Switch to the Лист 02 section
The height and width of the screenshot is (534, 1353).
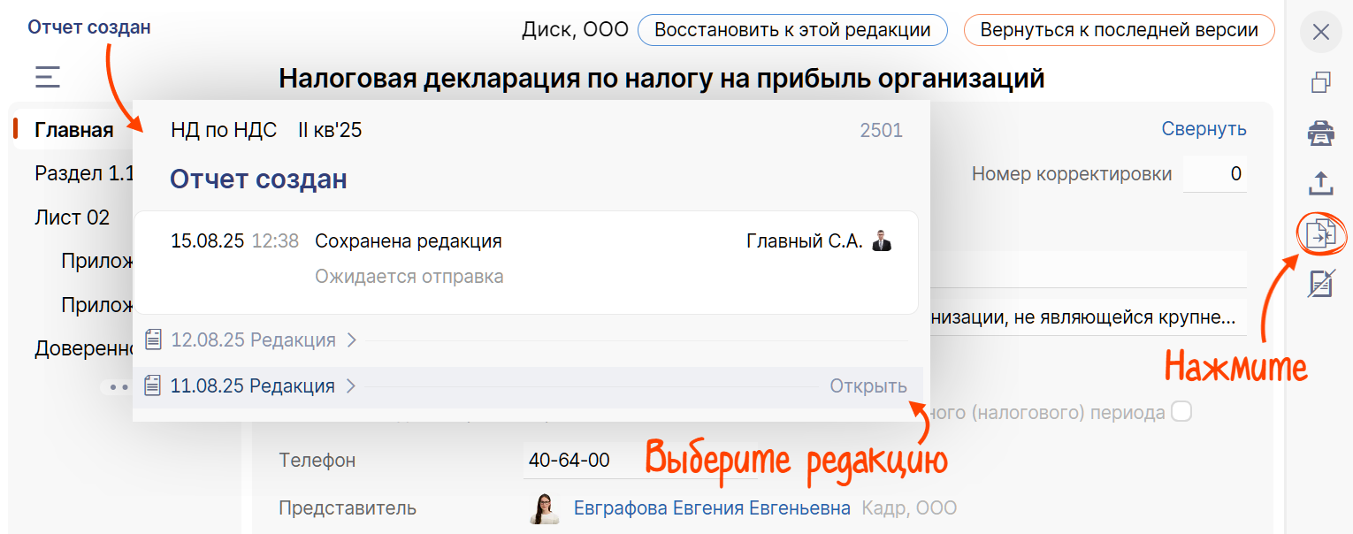[73, 217]
